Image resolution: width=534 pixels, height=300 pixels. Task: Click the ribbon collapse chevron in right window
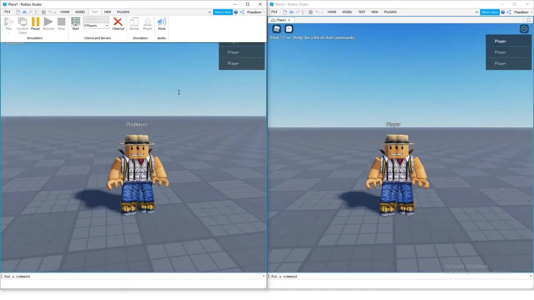coord(477,12)
